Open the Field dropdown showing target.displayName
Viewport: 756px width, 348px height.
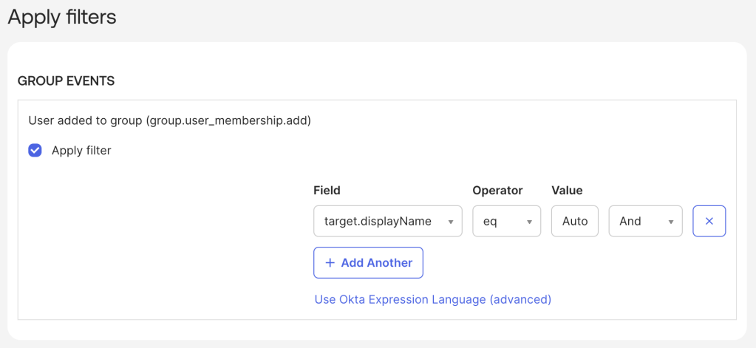[x=387, y=221]
